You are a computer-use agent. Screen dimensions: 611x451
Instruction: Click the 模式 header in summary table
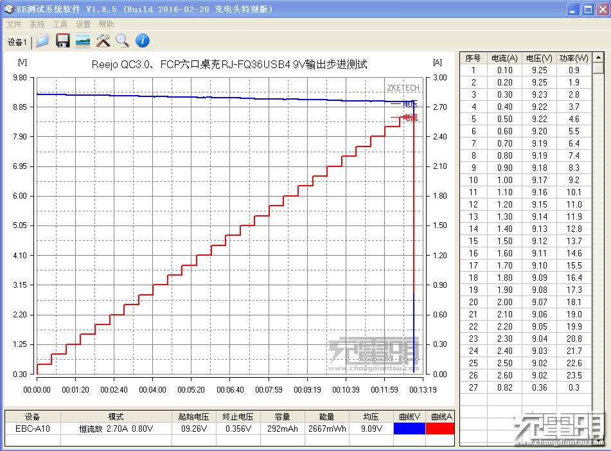pos(116,417)
